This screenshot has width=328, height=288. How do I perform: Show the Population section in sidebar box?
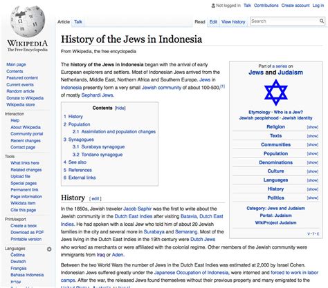pos(313,154)
